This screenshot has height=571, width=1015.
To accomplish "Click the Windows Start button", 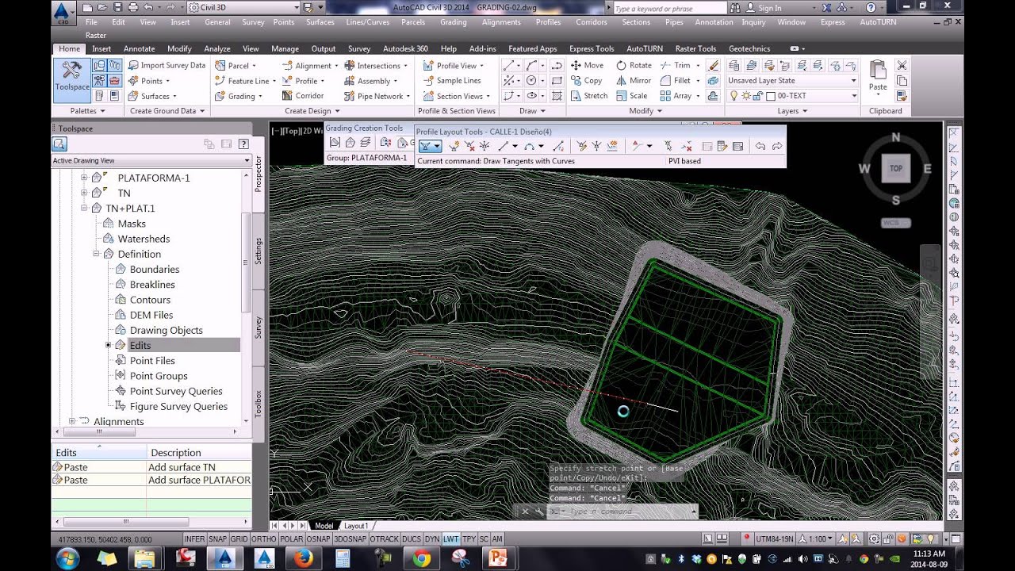I will (x=68, y=558).
